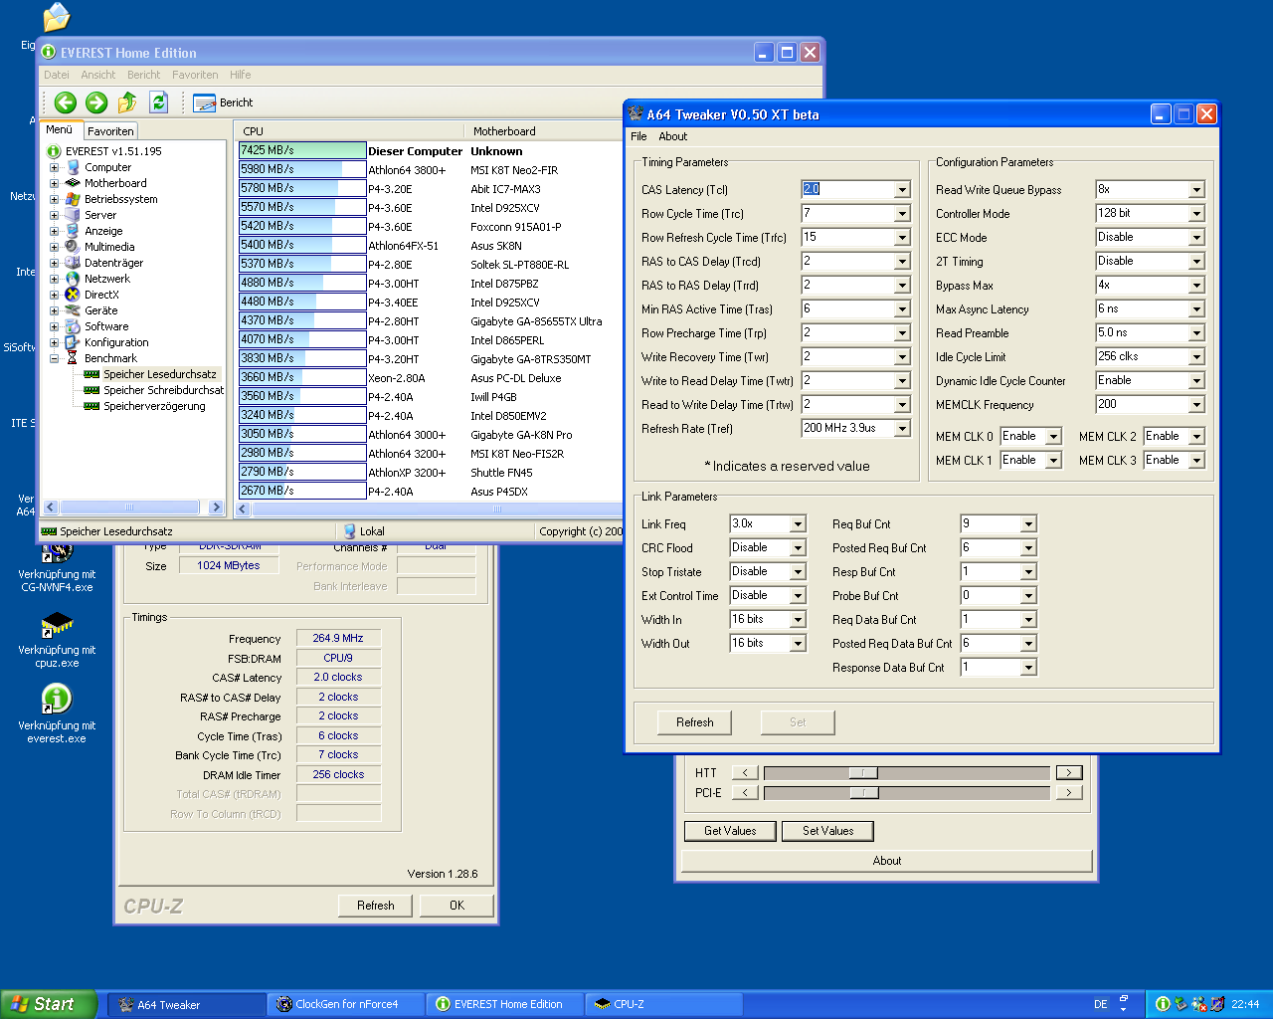Select Motherboard in the EVEREST tree
The width and height of the screenshot is (1273, 1019).
click(x=115, y=183)
